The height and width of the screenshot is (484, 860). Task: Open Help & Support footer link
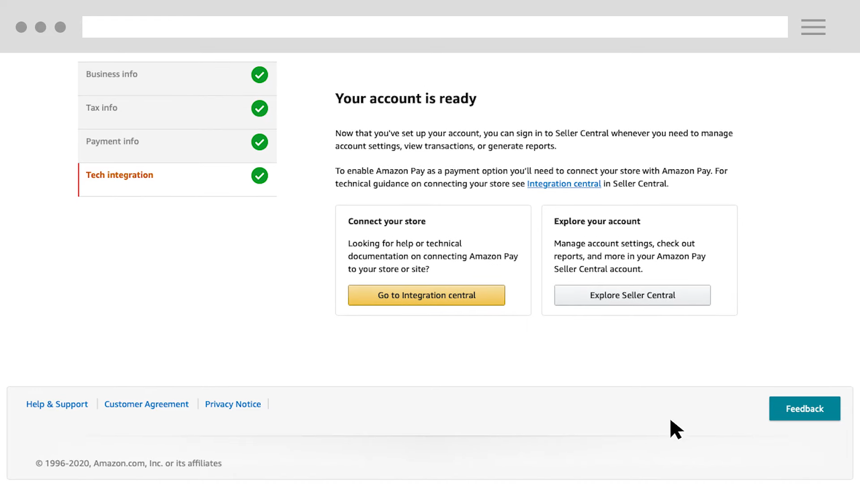tap(57, 404)
